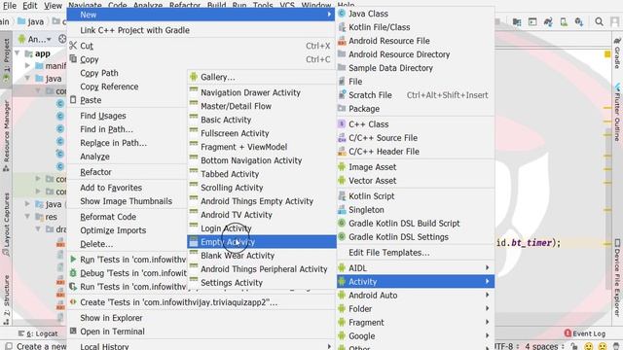
Task: Create Gradle Kotlin DSL Build Script
Action: coord(416,224)
